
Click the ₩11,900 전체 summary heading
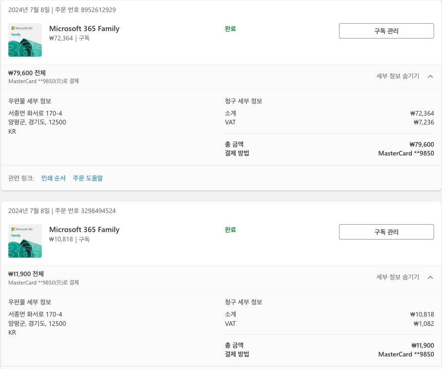point(27,274)
